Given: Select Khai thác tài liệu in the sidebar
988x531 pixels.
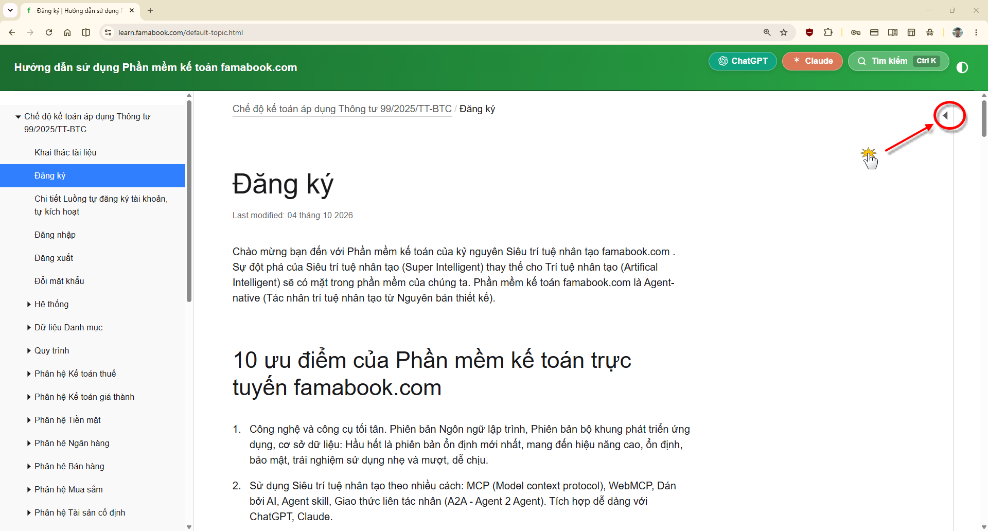Looking at the screenshot, I should (65, 152).
